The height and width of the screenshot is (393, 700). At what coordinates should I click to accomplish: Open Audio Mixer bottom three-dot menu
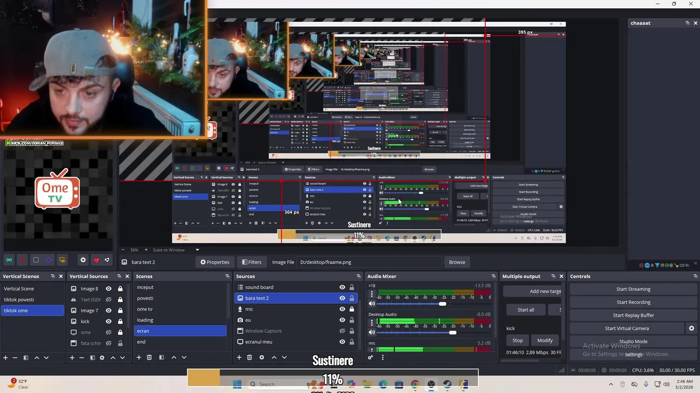(x=382, y=358)
